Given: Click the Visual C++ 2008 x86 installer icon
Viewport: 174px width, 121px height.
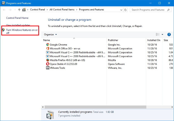Looking at the screenshot, I should click(48, 56).
